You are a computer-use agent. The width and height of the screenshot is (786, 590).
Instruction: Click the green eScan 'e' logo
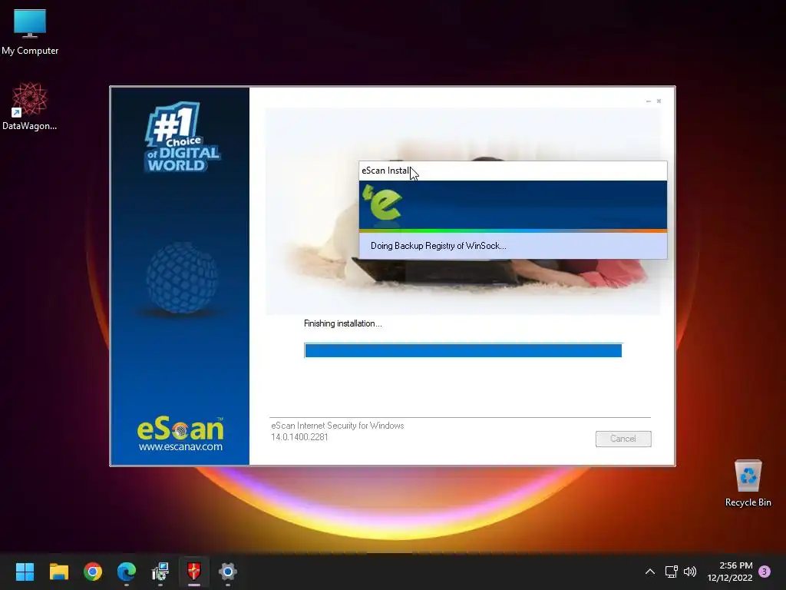pos(382,203)
